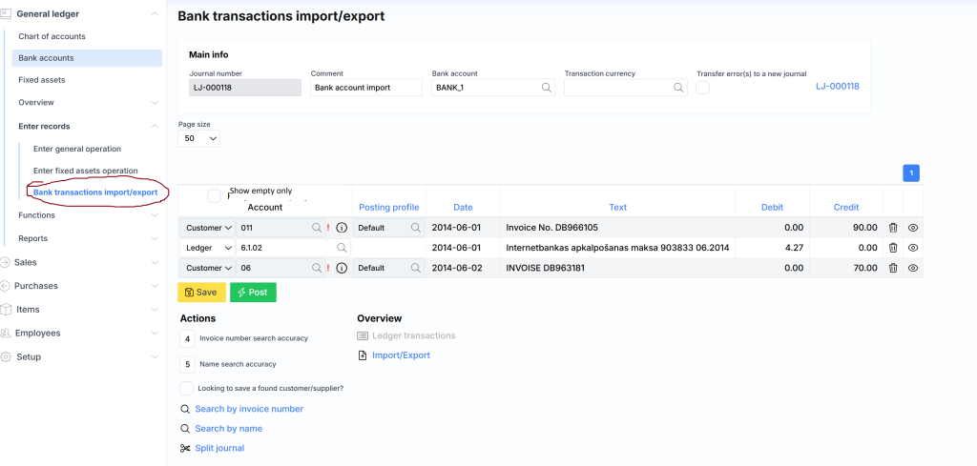The image size is (977, 466).
Task: Open posting profile lookup on first row
Action: tap(416, 228)
